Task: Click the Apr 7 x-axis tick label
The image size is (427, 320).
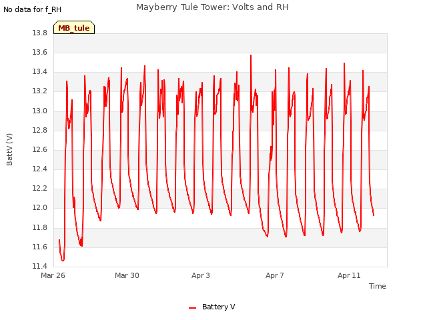Action: pyautogui.click(x=274, y=275)
